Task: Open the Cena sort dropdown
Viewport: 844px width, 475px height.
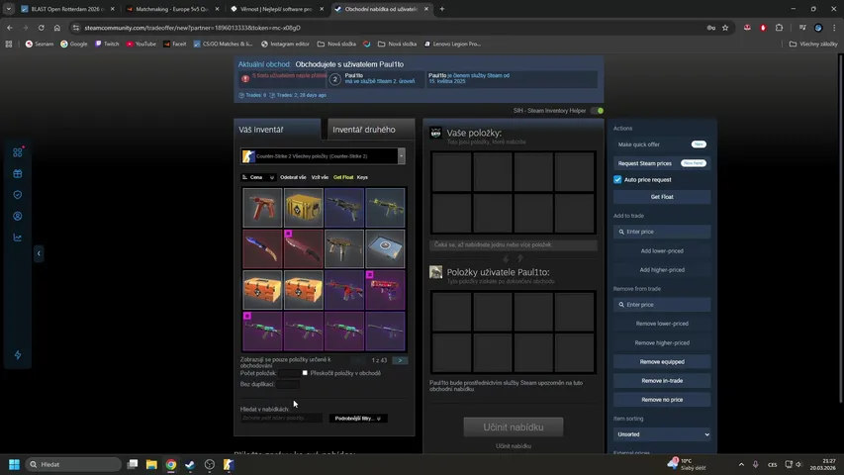Action: [x=258, y=177]
